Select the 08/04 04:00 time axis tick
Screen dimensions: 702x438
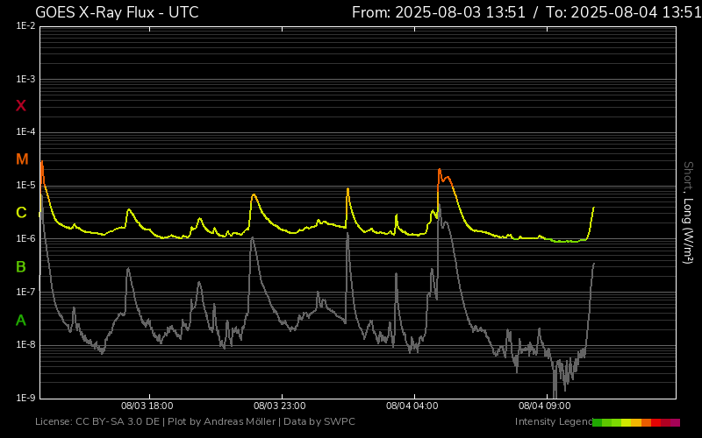pyautogui.click(x=412, y=406)
